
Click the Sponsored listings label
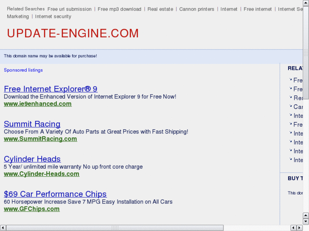pos(23,70)
